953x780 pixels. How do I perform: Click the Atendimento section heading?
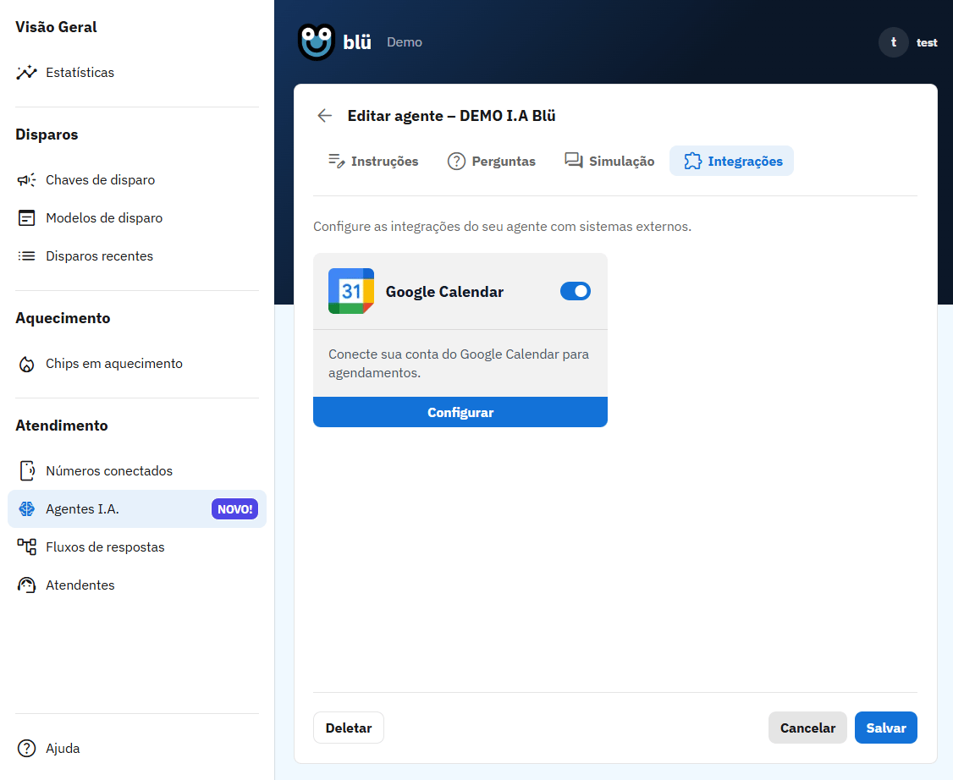62,426
